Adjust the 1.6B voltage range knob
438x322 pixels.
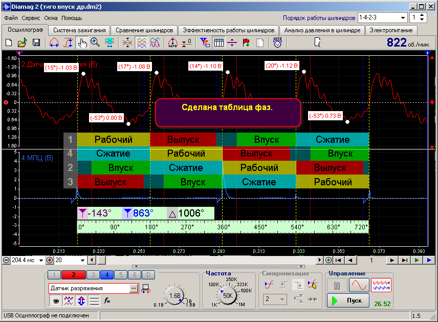pos(174,296)
